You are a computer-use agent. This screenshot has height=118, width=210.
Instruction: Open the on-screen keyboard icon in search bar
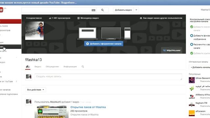(94, 10)
